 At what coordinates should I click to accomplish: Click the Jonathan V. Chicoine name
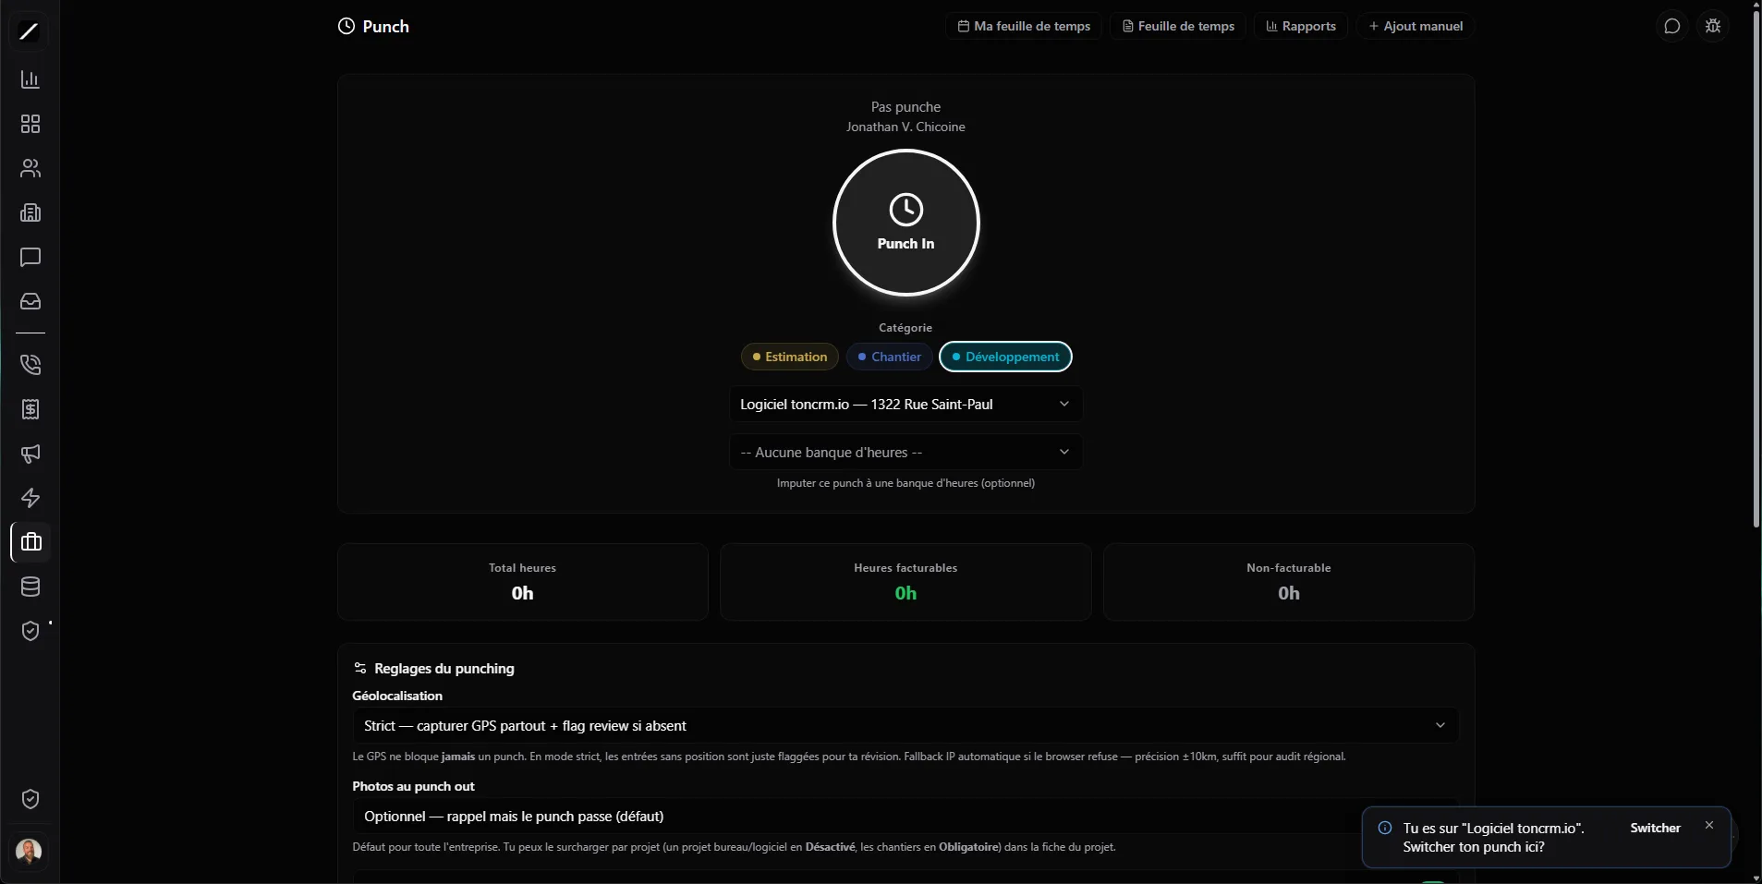[x=905, y=127]
